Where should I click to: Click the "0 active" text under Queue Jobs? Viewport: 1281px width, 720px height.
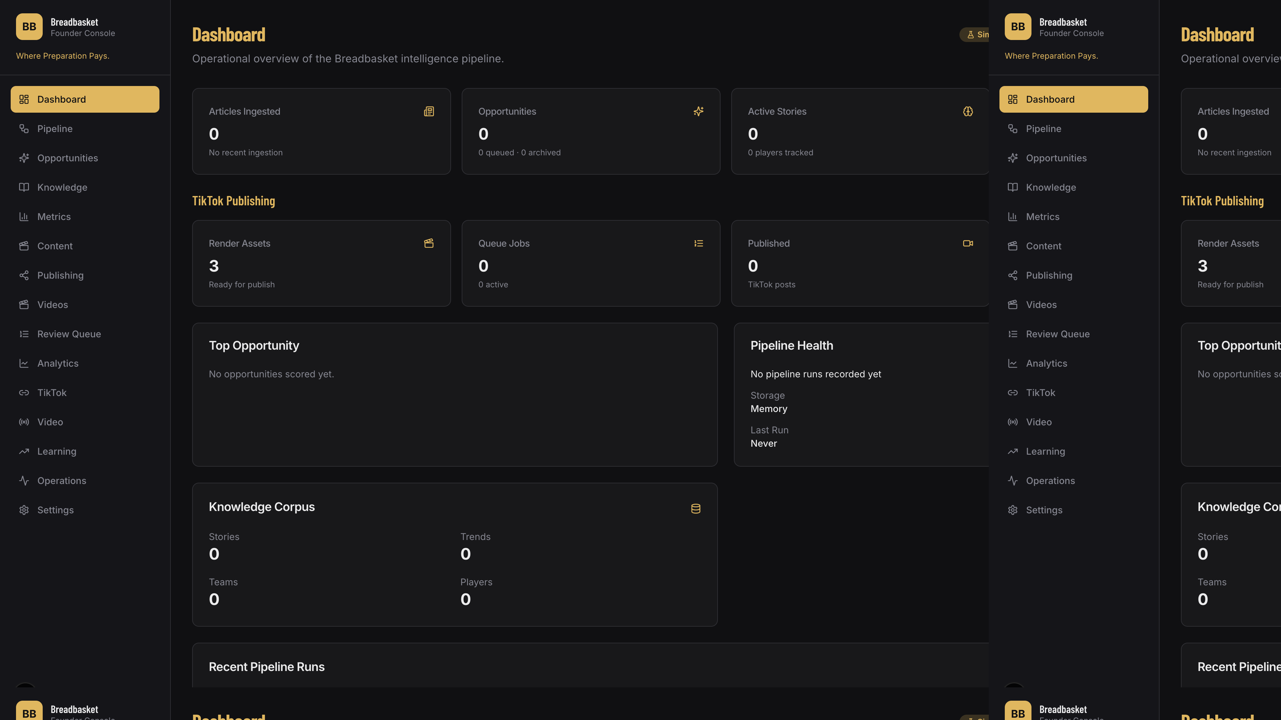coord(493,285)
